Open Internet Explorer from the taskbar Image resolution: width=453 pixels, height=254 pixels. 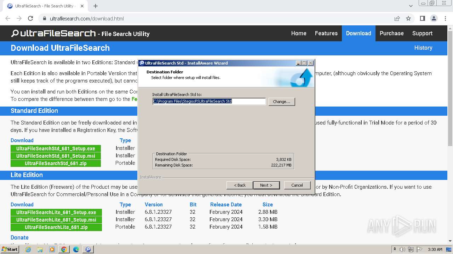point(28,249)
